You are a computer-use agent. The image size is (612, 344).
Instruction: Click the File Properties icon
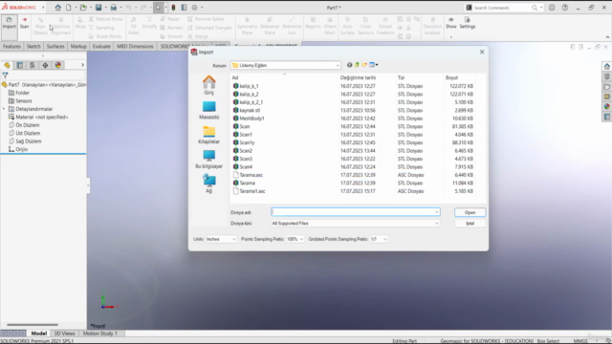(184, 8)
